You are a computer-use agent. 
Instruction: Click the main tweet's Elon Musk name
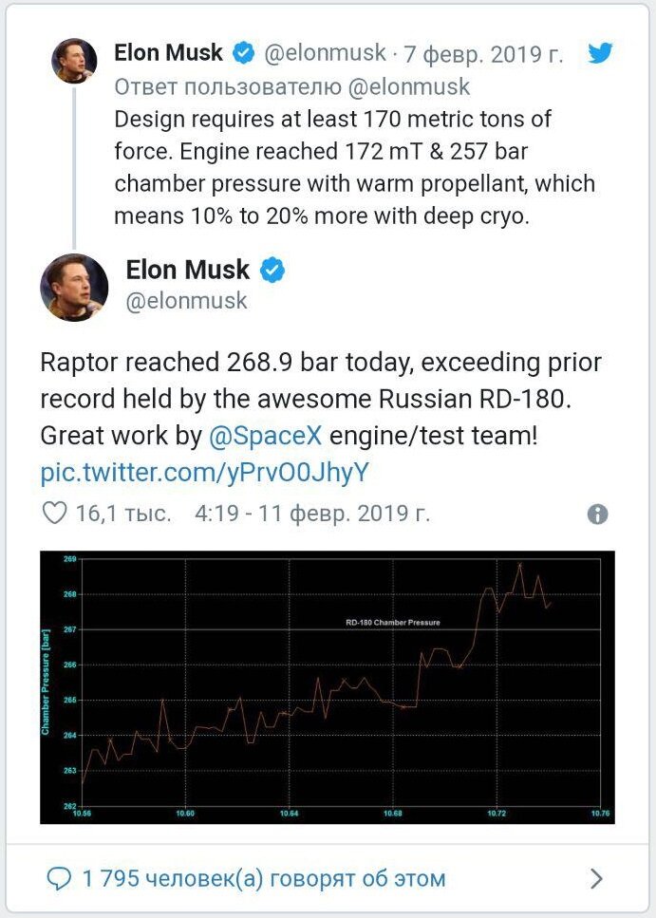tap(187, 271)
